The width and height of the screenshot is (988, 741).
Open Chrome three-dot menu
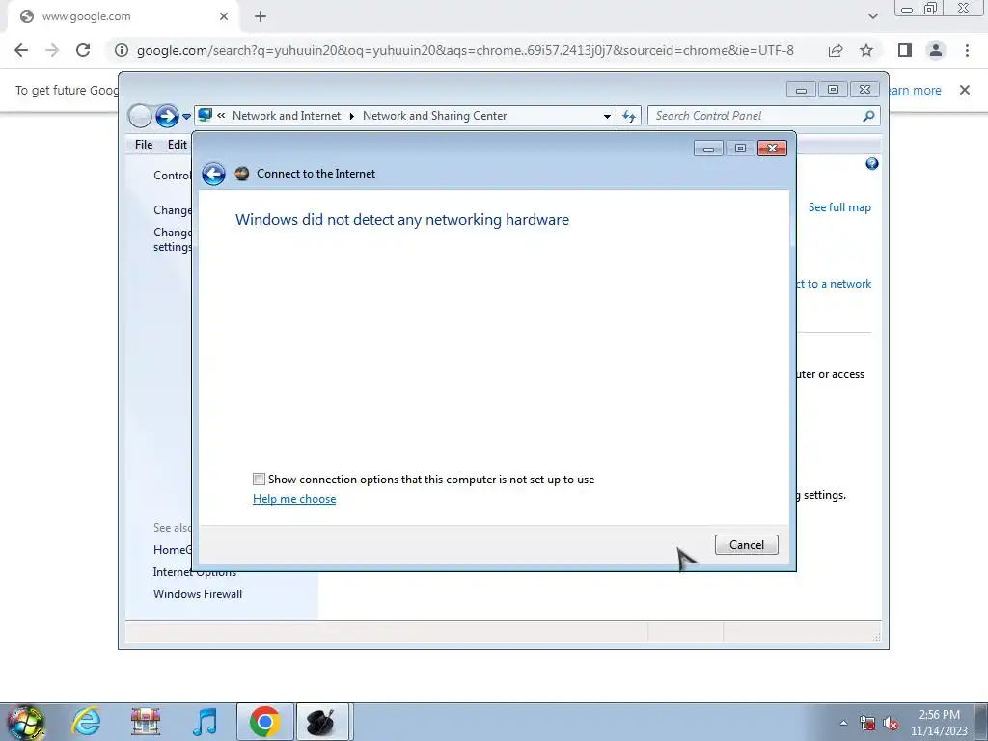pos(967,50)
